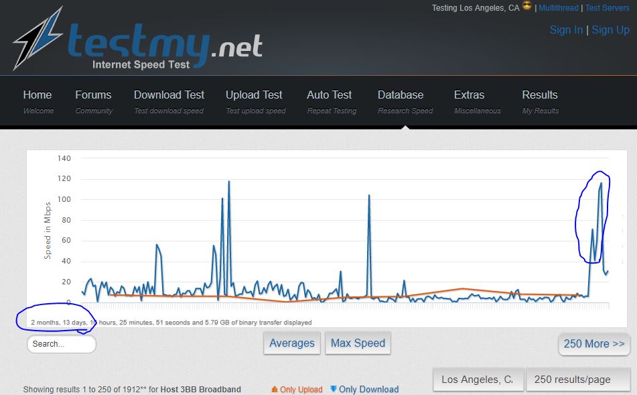Filter by Only Upload link

tap(301, 390)
